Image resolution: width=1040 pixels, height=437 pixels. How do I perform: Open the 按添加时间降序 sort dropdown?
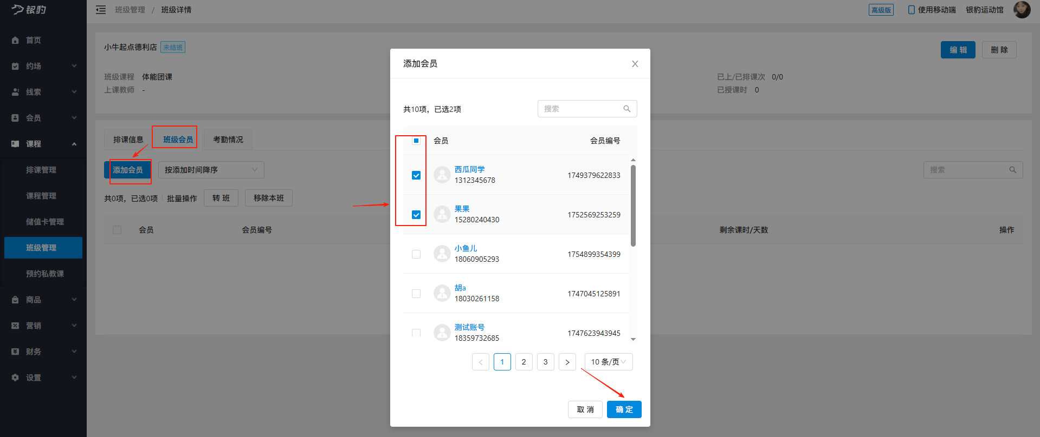point(211,170)
